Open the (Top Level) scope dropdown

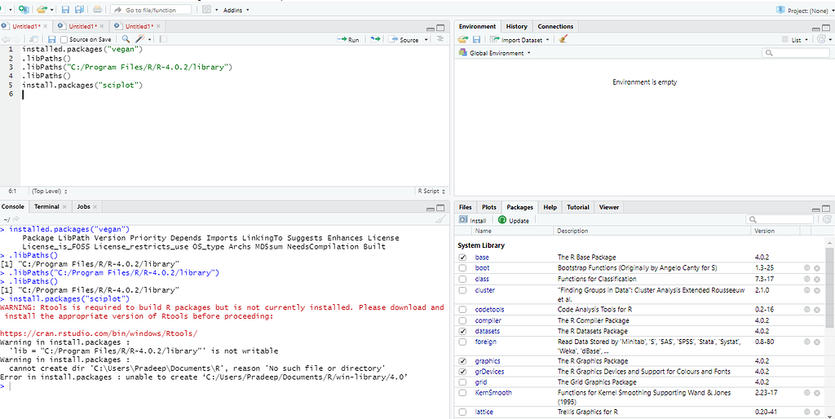(50, 191)
